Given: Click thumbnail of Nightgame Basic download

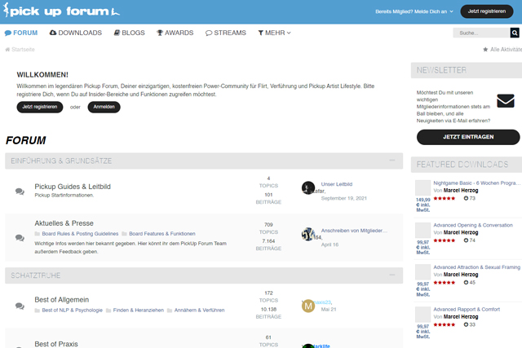Looking at the screenshot, I should pos(422,187).
